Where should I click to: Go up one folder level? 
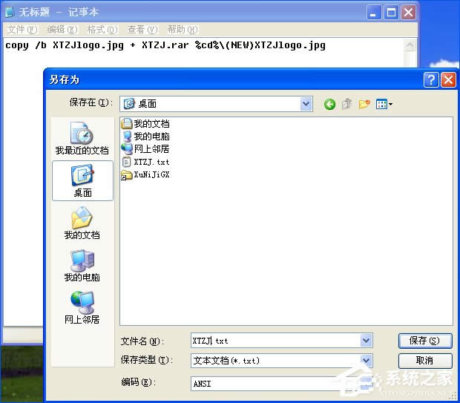pyautogui.click(x=346, y=104)
